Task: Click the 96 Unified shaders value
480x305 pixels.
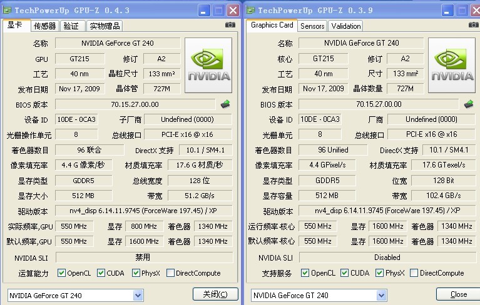Action: click(x=333, y=150)
